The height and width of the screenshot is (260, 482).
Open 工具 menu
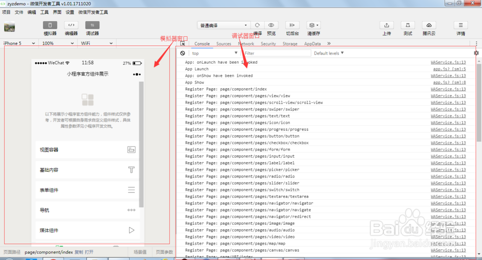[x=44, y=13]
